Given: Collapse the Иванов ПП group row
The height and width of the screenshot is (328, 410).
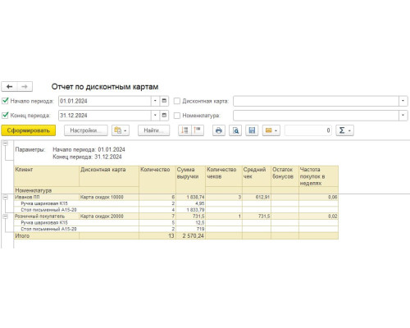Looking at the screenshot, I should click(x=5, y=197).
